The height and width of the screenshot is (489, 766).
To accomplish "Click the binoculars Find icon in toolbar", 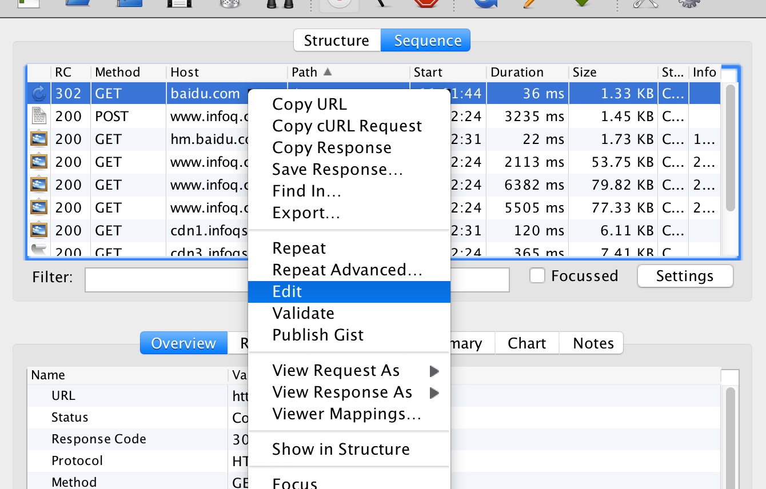I will click(280, 3).
